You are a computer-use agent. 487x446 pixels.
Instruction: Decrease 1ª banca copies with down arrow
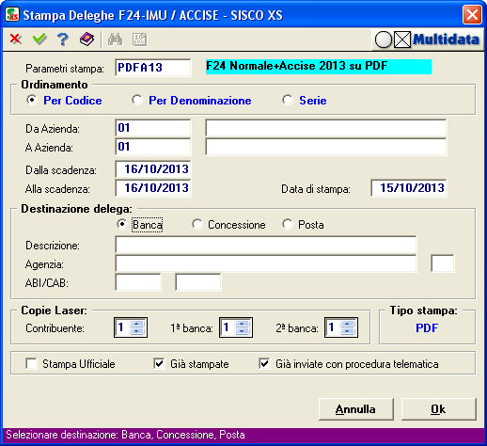click(x=243, y=331)
